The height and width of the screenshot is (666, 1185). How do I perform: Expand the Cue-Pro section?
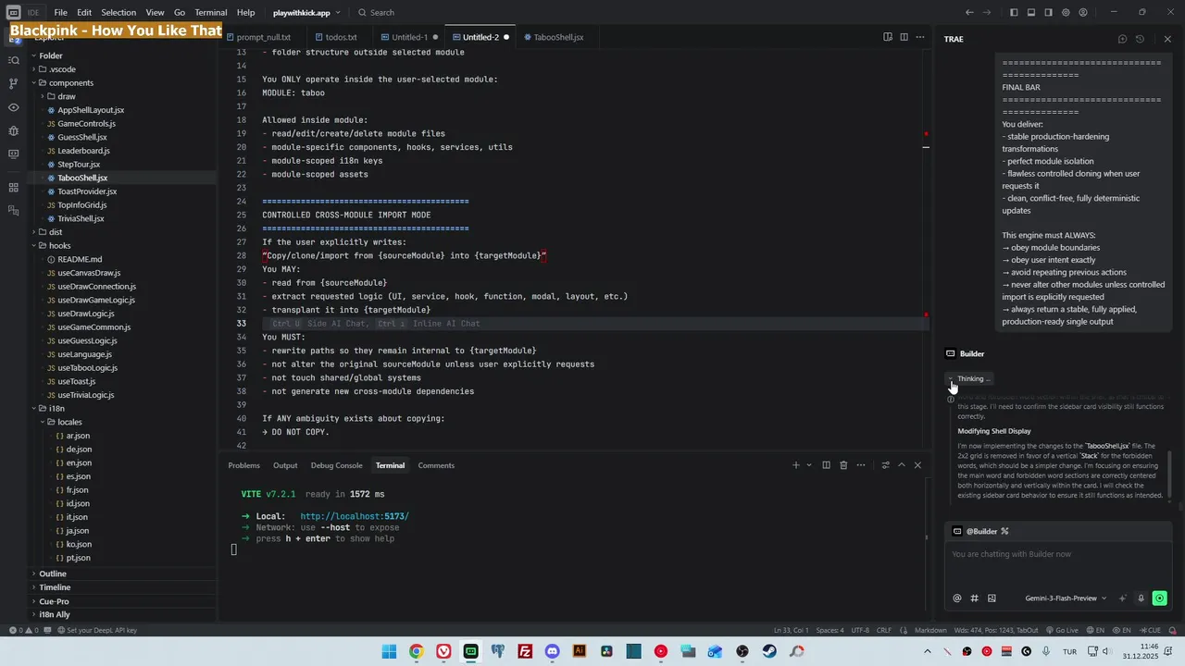point(54,601)
